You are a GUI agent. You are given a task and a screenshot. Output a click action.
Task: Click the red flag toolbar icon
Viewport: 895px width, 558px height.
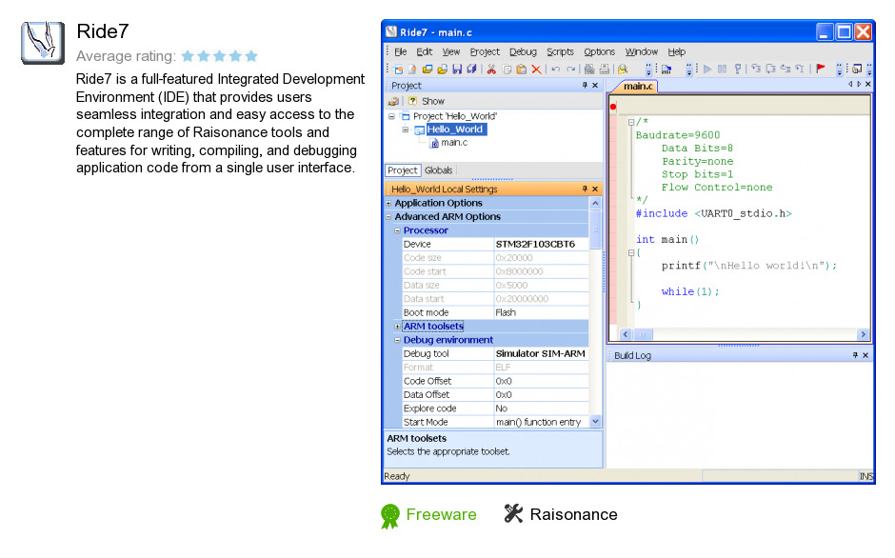coord(821,69)
